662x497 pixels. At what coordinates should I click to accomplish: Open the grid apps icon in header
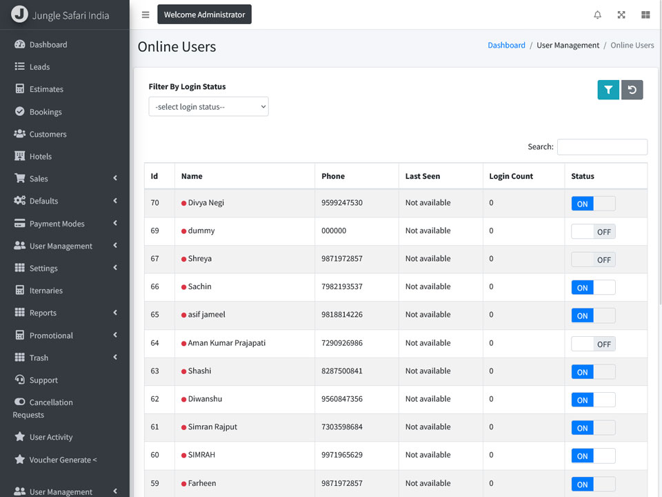click(645, 14)
